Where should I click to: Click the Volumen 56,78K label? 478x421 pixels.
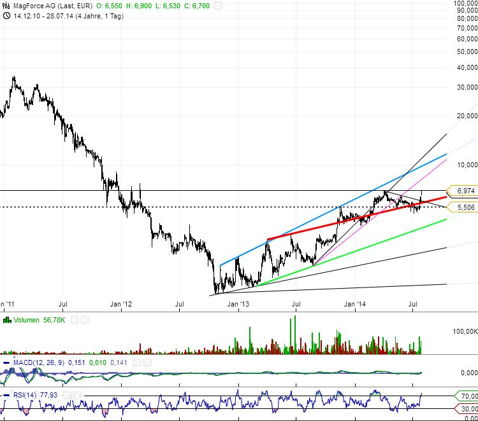tap(39, 320)
